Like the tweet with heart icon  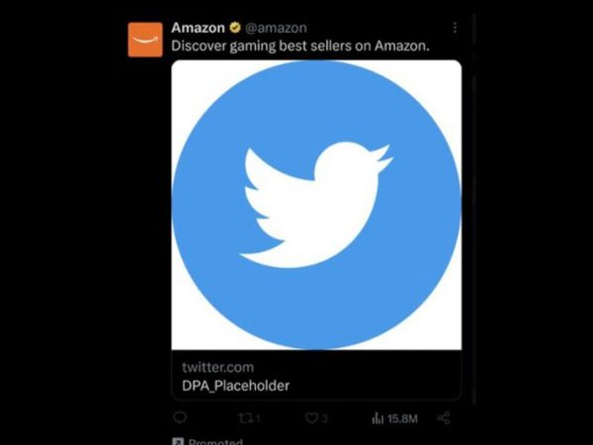(311, 418)
